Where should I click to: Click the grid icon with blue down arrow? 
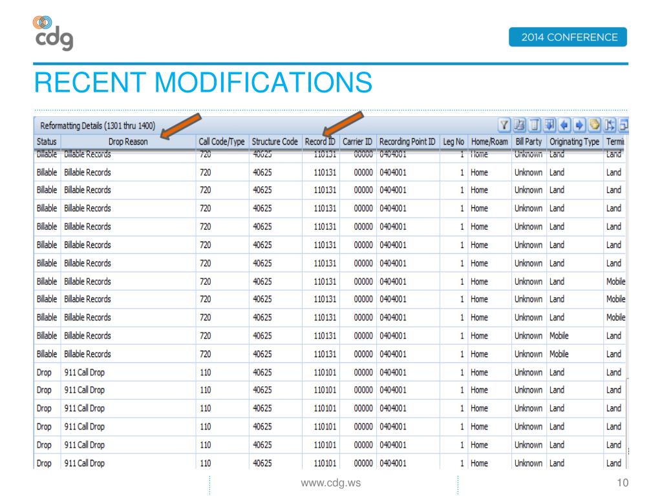click(550, 125)
